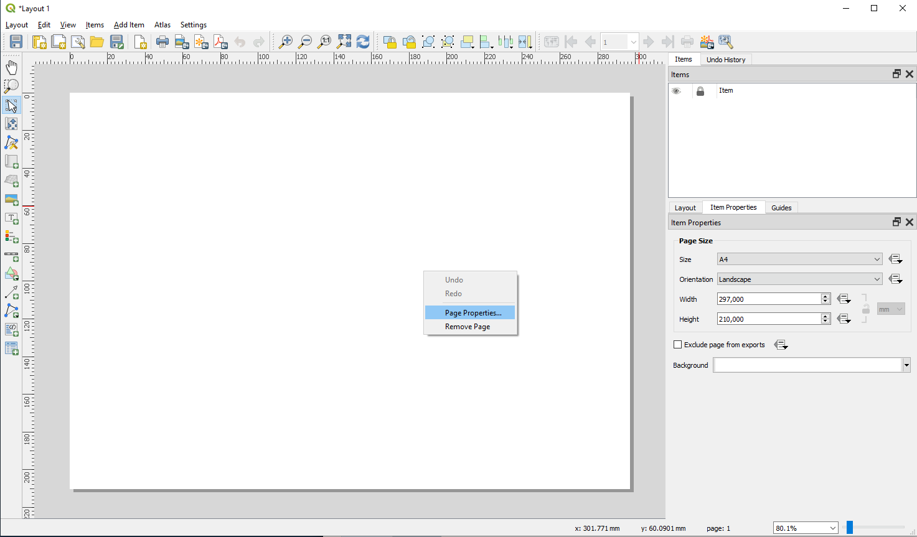Switch to the Guides tab

[781, 208]
